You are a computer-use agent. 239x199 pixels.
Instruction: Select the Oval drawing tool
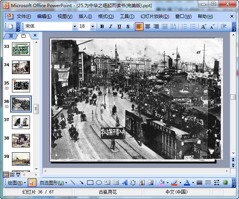point(99,183)
